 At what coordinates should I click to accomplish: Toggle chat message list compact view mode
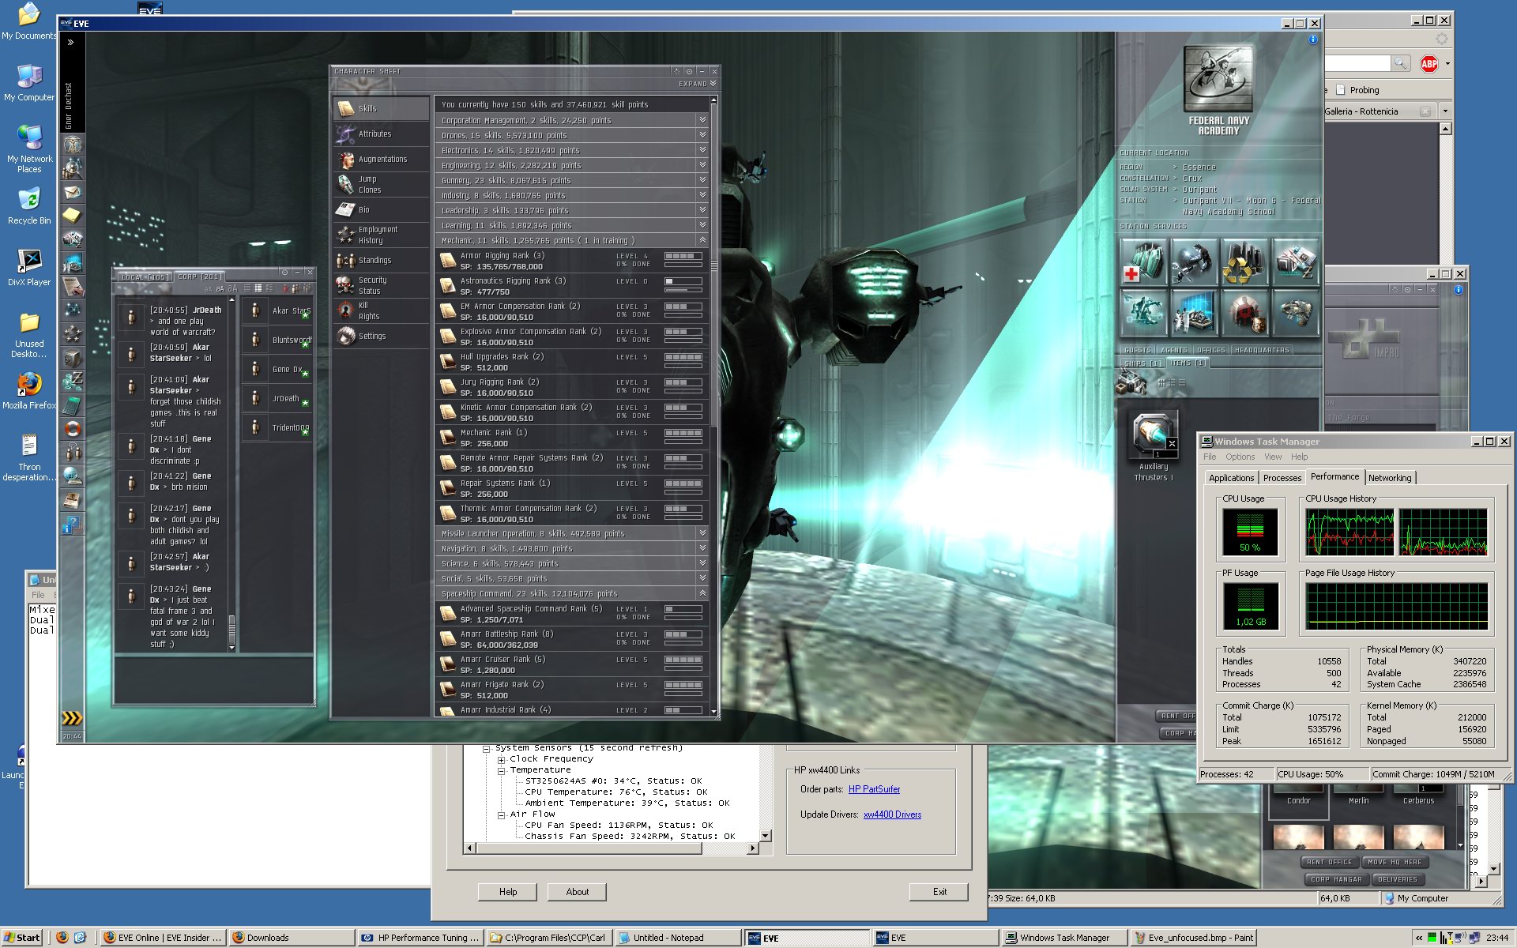pyautogui.click(x=247, y=289)
